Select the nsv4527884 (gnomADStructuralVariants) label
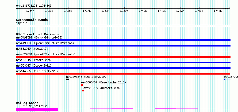238x112 pixels. 46,54
